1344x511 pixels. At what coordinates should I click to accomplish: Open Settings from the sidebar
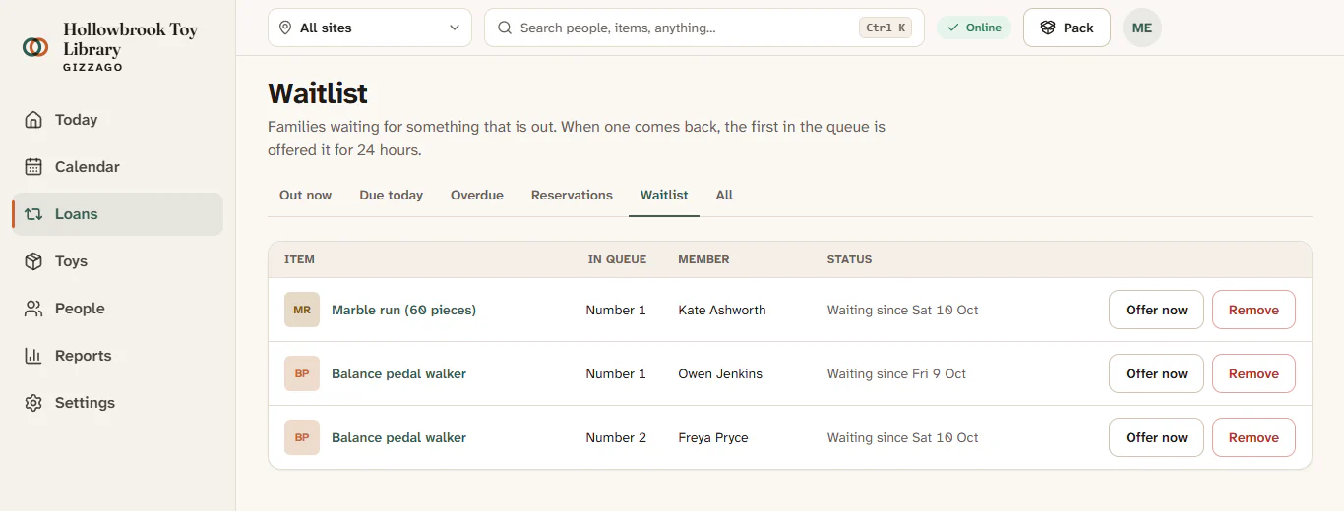[x=118, y=403]
